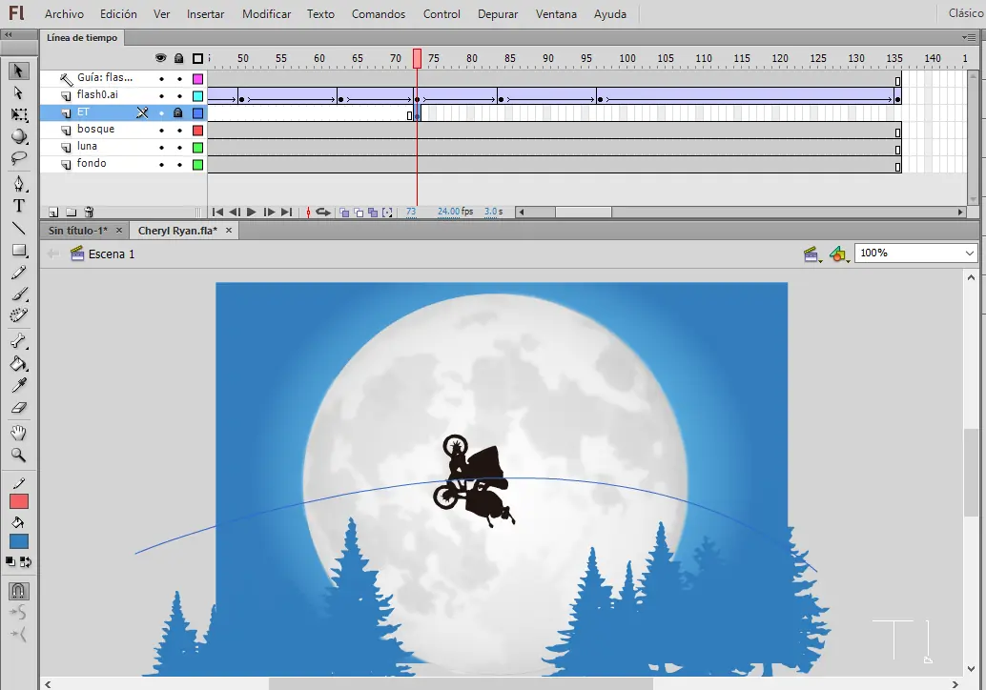Toggle Loop playback option
This screenshot has width=986, height=690.
click(323, 213)
